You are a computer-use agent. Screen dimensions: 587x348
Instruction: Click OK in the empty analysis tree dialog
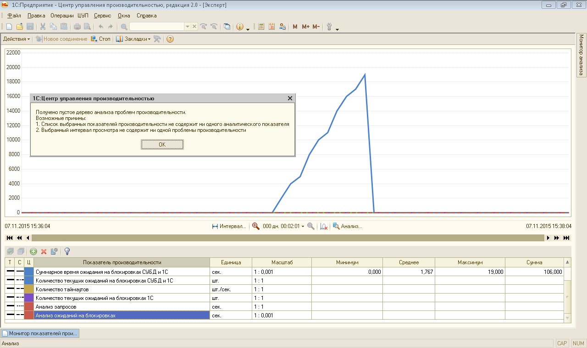162,144
